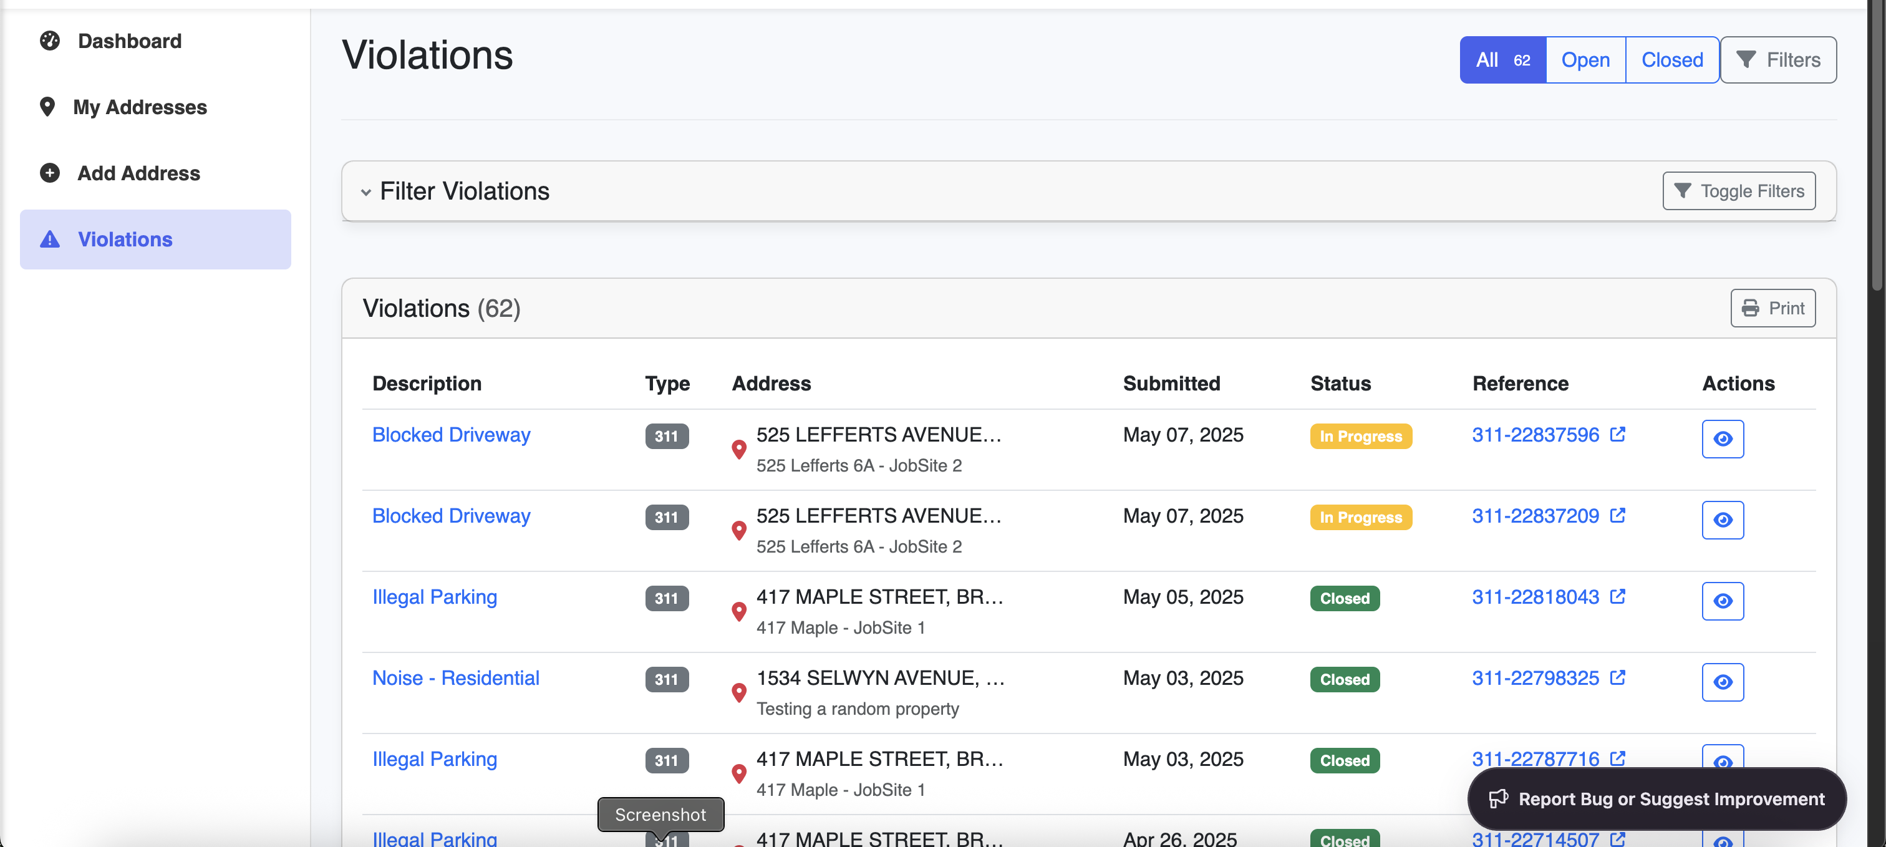
Task: Click the Dashboard gauge icon in sidebar
Action: coord(50,41)
